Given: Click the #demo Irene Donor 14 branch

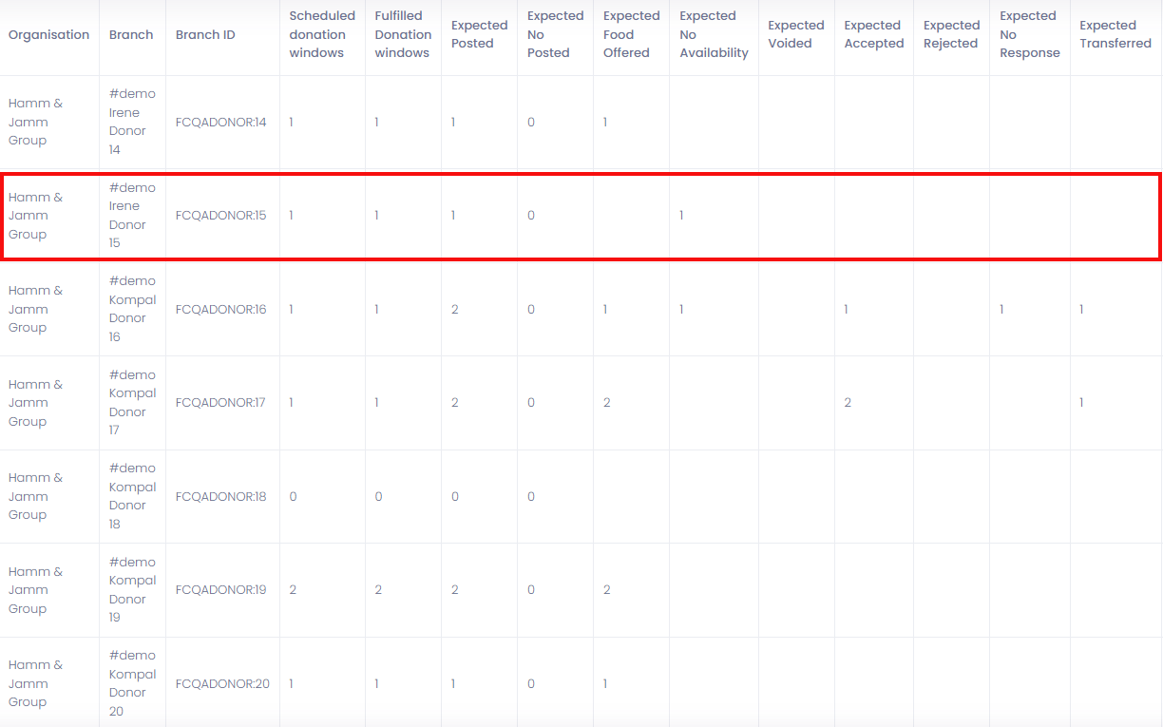Looking at the screenshot, I should [x=132, y=122].
